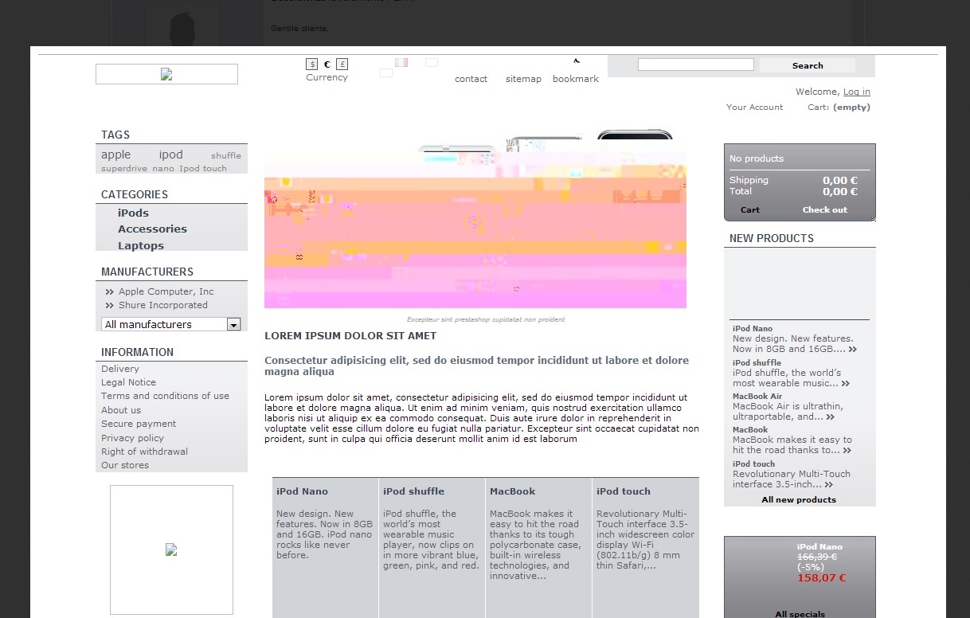
Task: Open iPod shuffle in new products list
Action: (x=757, y=362)
